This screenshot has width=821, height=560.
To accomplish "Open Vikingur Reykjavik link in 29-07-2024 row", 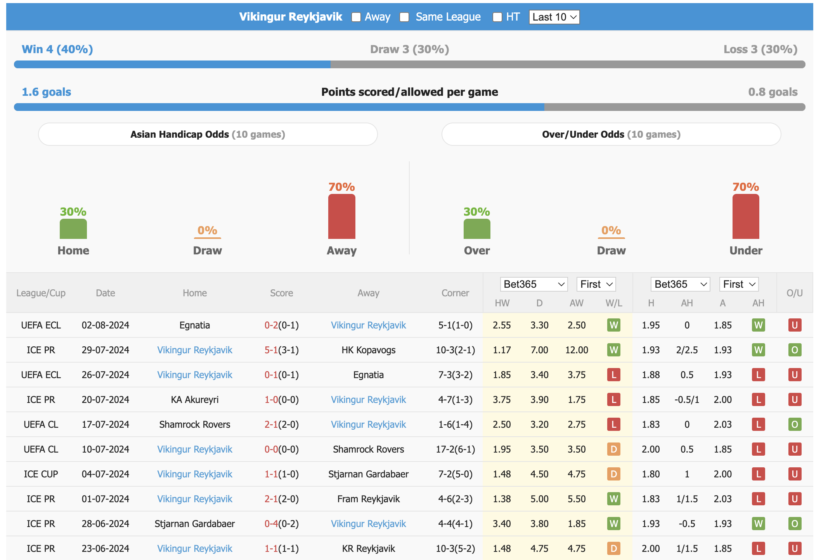I will click(x=194, y=350).
